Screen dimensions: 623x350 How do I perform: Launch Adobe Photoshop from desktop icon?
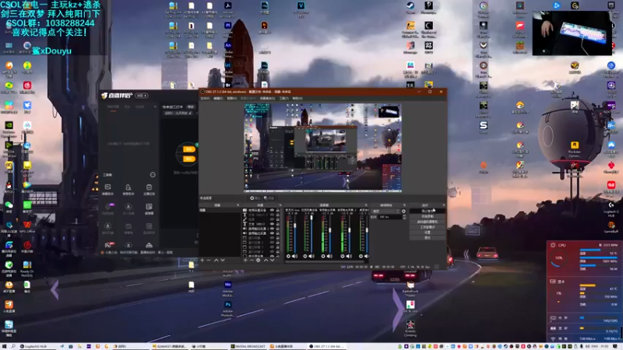[228, 305]
